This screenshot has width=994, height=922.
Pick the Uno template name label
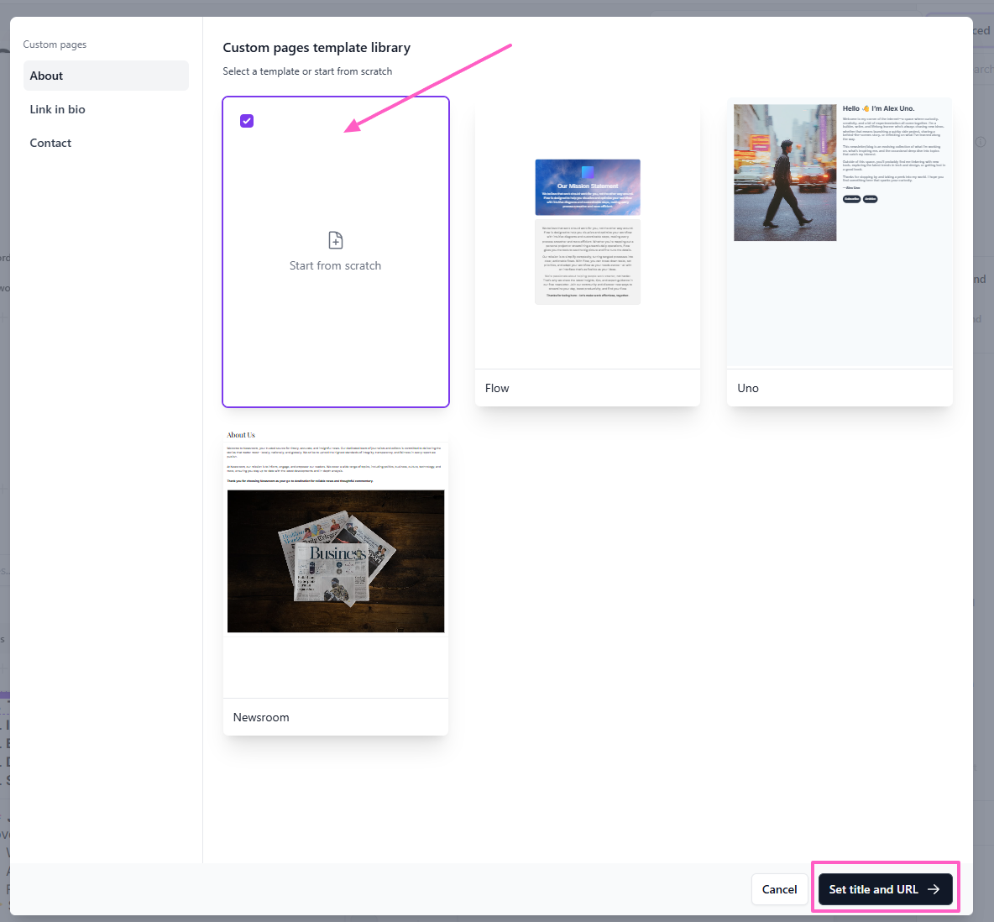point(748,388)
